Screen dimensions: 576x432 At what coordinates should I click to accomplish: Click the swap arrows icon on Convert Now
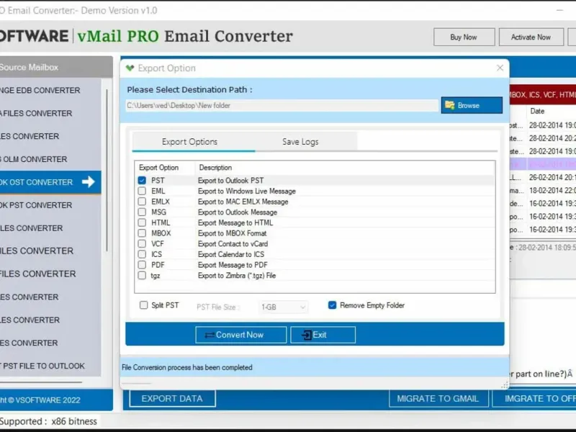[x=210, y=335]
